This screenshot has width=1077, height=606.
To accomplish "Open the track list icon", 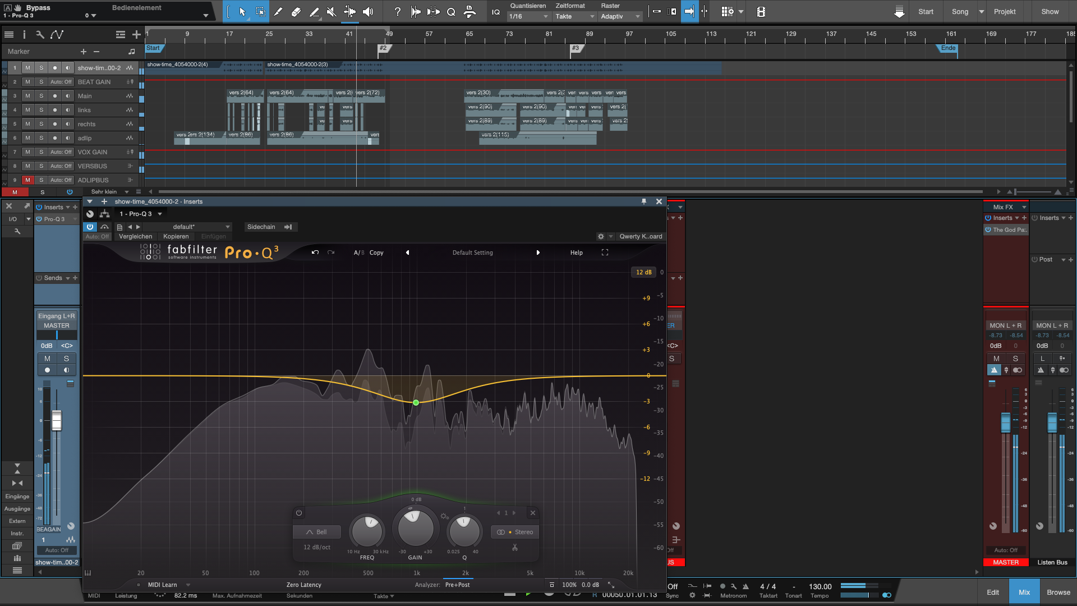I will (9, 35).
